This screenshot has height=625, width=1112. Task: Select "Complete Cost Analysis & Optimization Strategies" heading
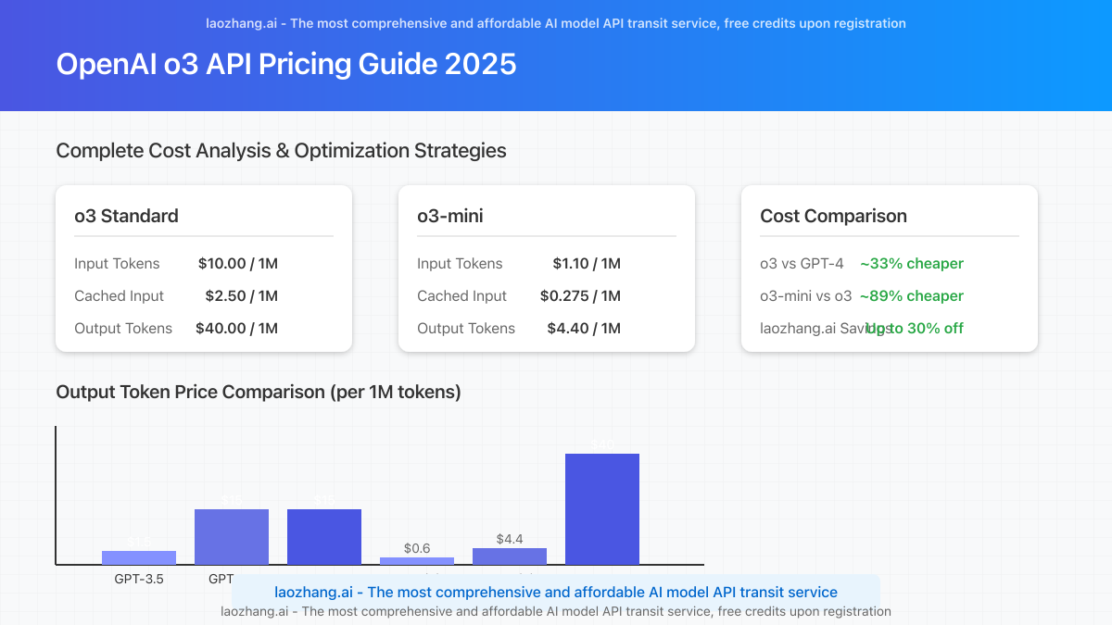point(282,150)
